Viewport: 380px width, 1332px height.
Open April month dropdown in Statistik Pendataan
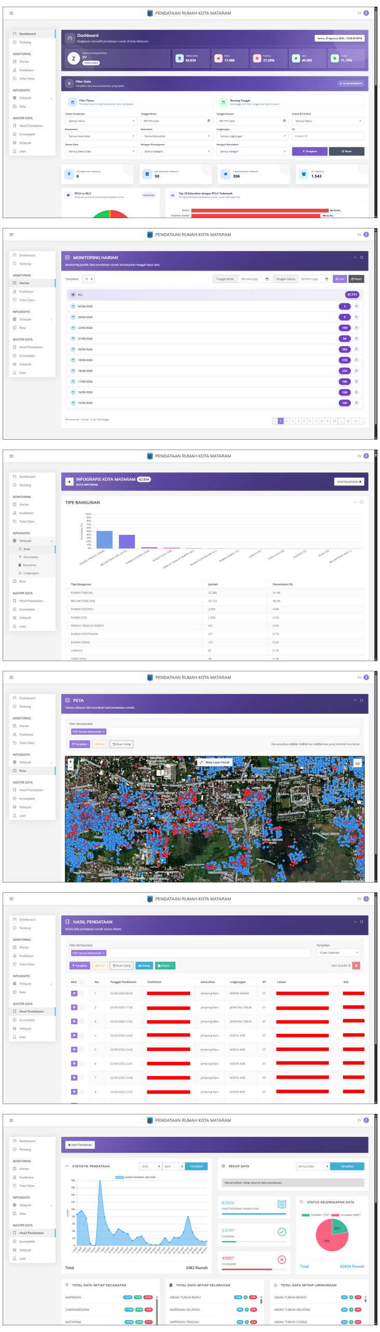[173, 1166]
